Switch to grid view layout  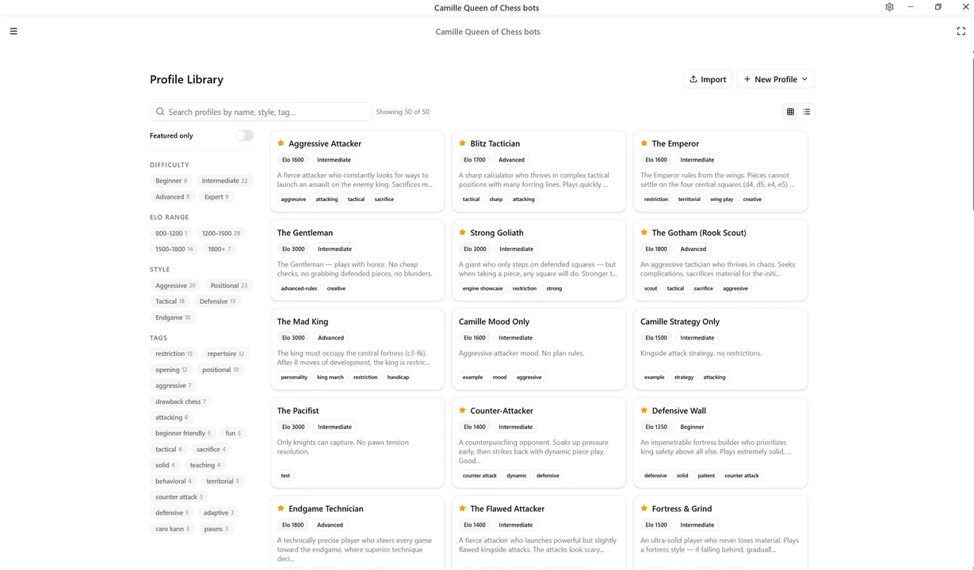click(x=790, y=112)
